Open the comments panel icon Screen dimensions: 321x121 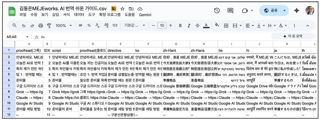[x=230, y=10]
